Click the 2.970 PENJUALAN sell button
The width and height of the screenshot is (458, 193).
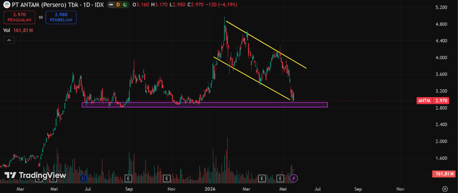tap(19, 18)
